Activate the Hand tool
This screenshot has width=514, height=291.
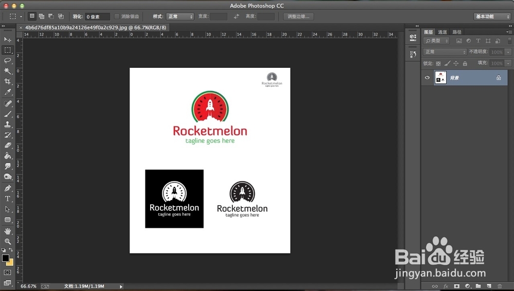pyautogui.click(x=8, y=231)
